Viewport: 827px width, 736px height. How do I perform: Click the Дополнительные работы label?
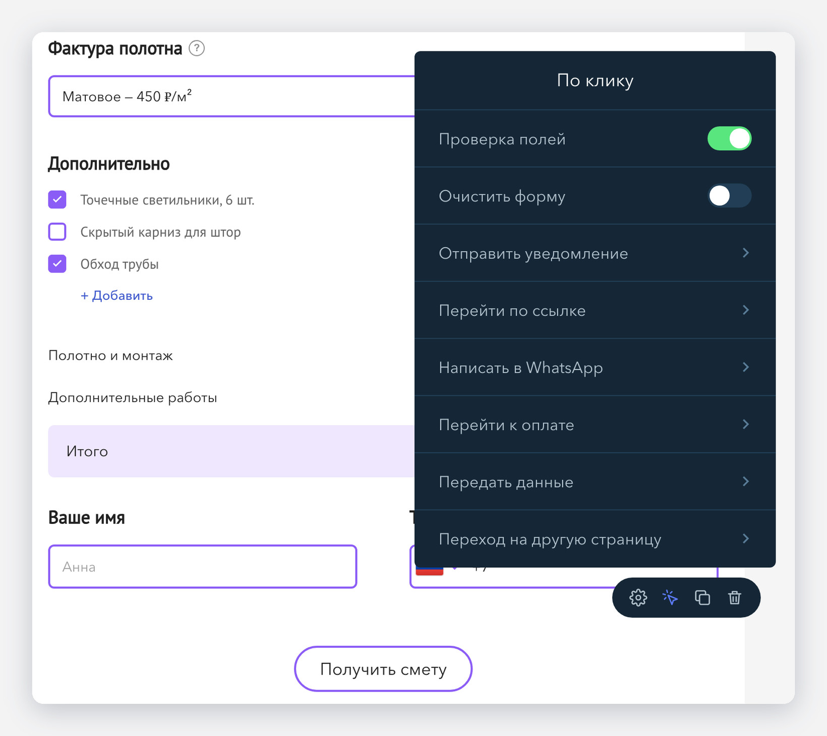133,398
